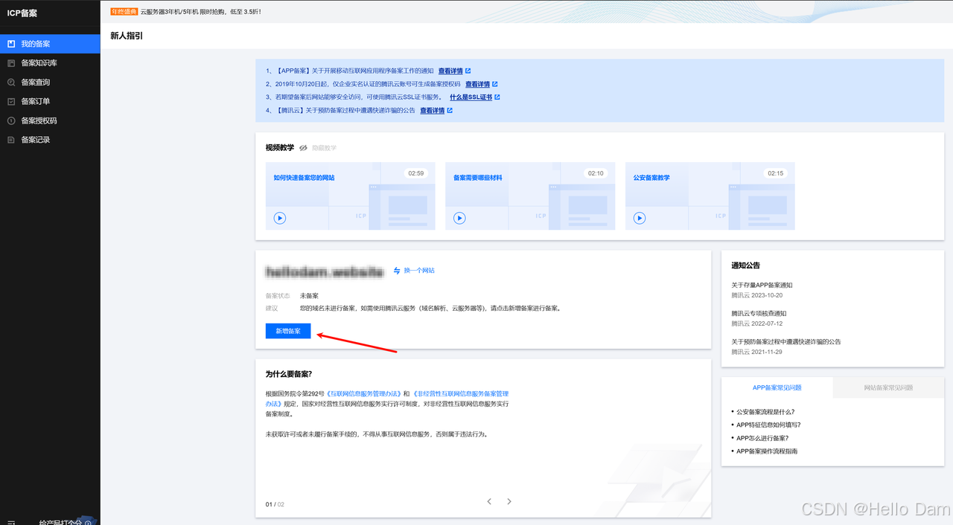Play 备案需要哪些材料 video
Screen dimensions: 953x525
point(459,218)
